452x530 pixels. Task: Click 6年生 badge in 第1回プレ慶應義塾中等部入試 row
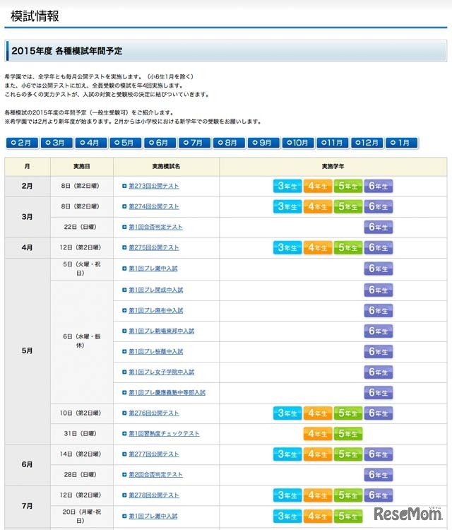[x=379, y=392]
